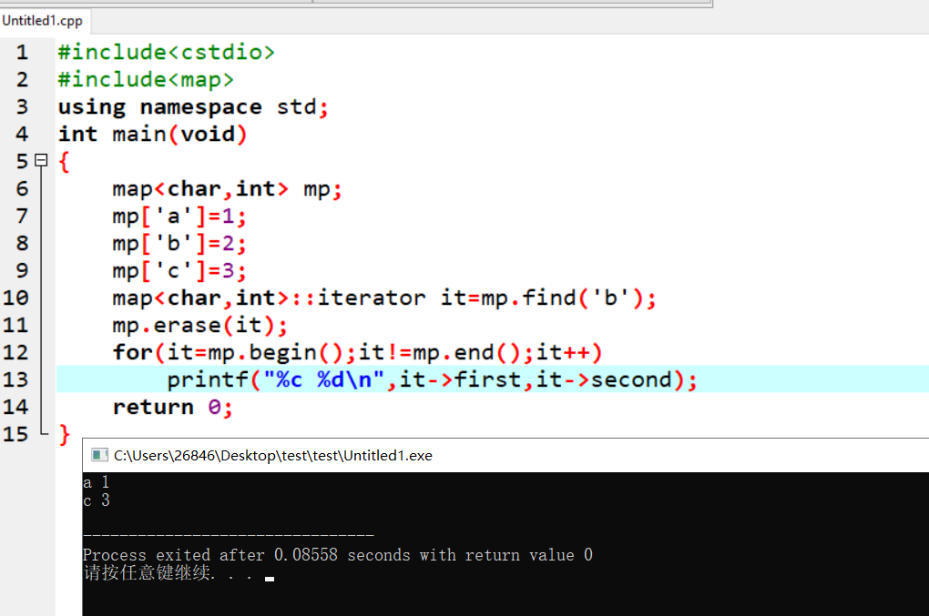
Task: Click the 'using namespace std;' line
Action: (x=193, y=106)
